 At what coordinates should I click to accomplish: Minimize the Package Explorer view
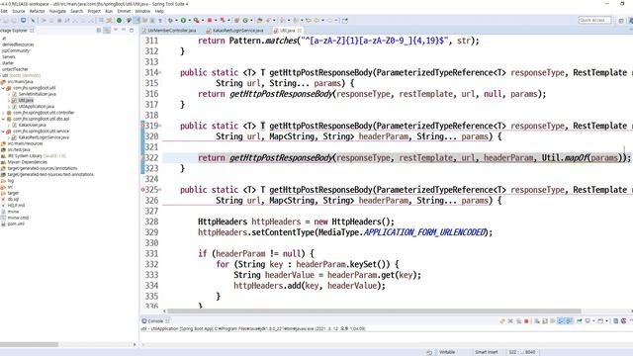[124, 30]
